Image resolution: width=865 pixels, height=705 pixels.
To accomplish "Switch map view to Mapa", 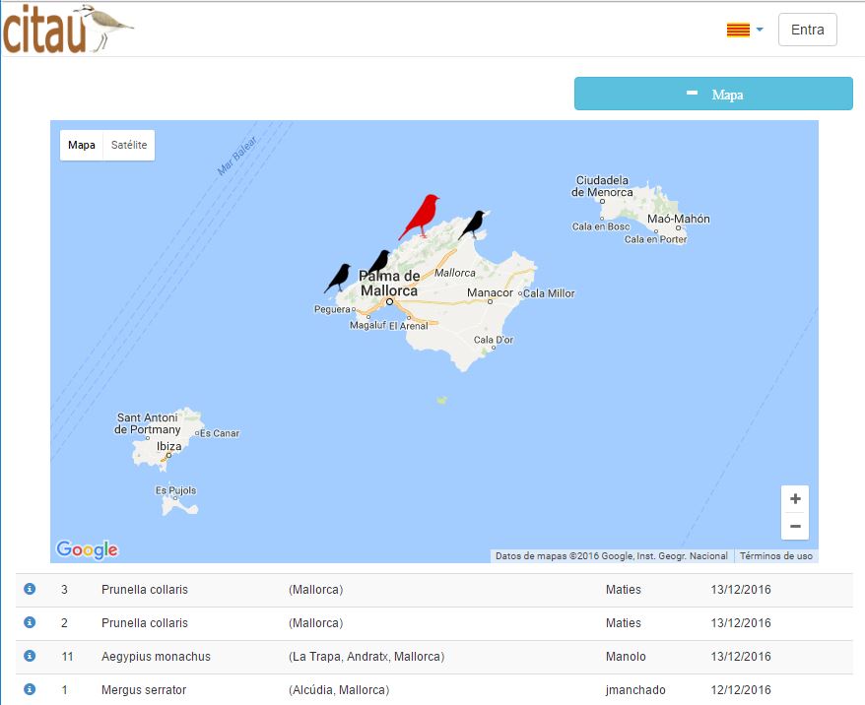I will 82,145.
